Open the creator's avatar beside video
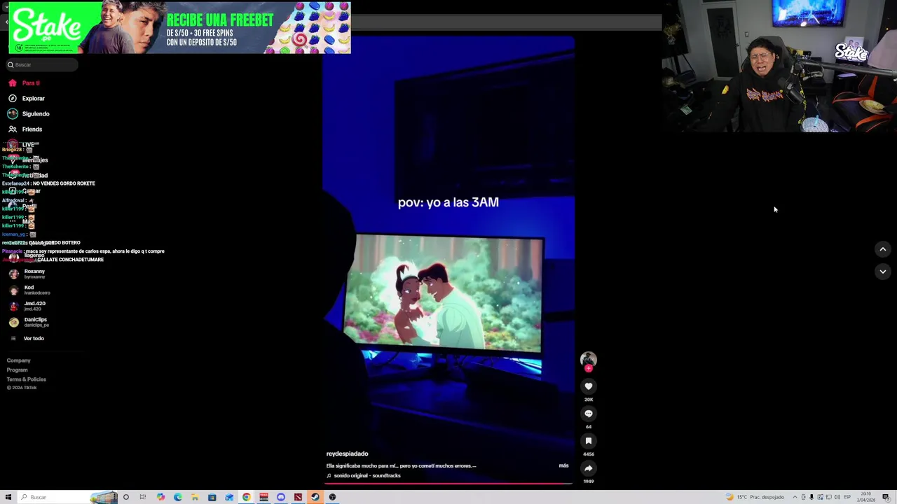This screenshot has width=897, height=504. 589,359
